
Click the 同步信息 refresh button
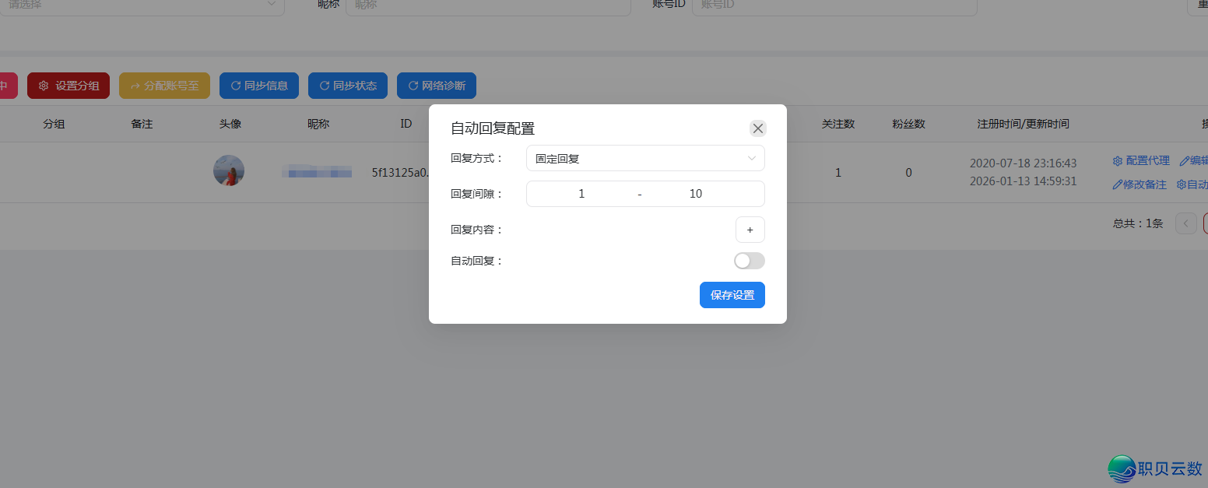(x=258, y=86)
